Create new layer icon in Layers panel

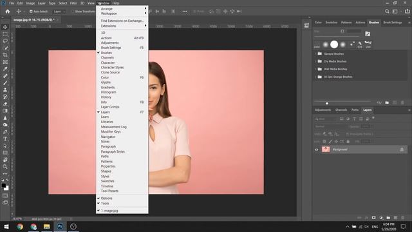[x=395, y=218]
